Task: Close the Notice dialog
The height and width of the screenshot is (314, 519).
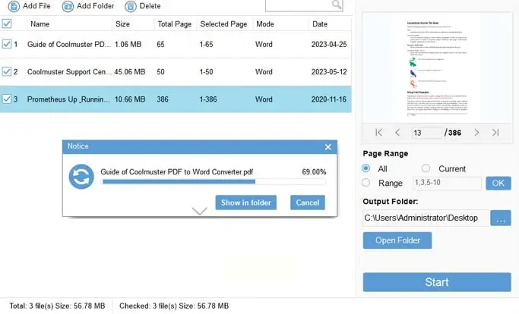Action: point(328,146)
